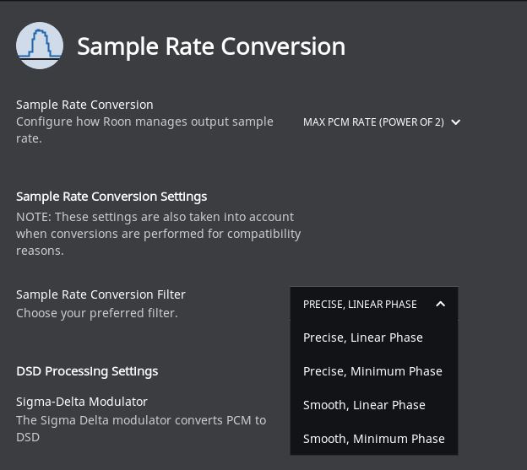
Task: Click the Sample Rate Conversion setting label
Action: pyautogui.click(x=84, y=105)
